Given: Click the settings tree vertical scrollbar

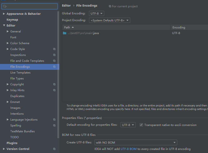Looking at the screenshot, I should pos(58,74).
